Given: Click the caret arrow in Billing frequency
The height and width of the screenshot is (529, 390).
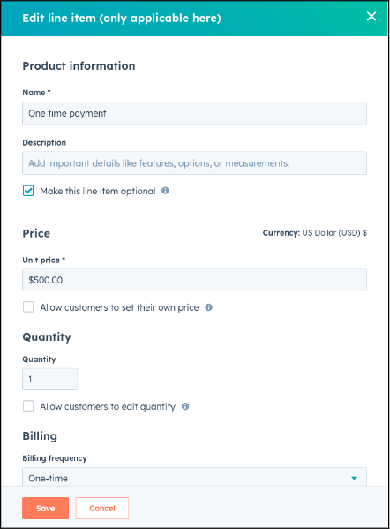Looking at the screenshot, I should (x=354, y=478).
